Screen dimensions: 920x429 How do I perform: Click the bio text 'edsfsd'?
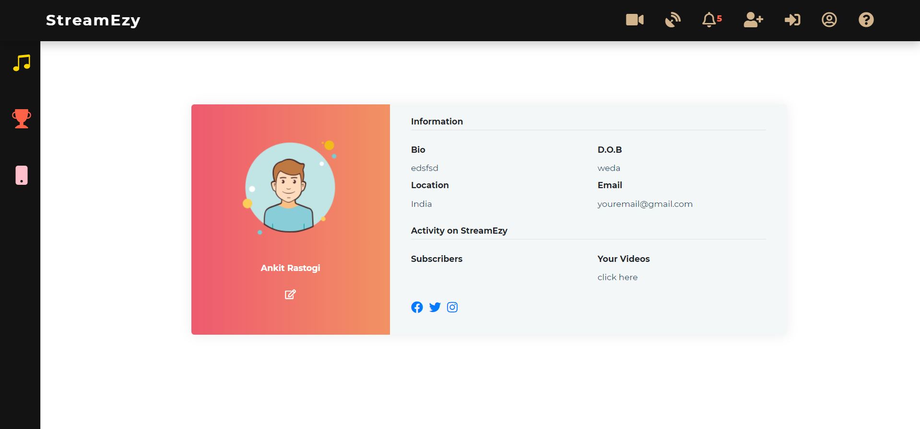pos(425,168)
